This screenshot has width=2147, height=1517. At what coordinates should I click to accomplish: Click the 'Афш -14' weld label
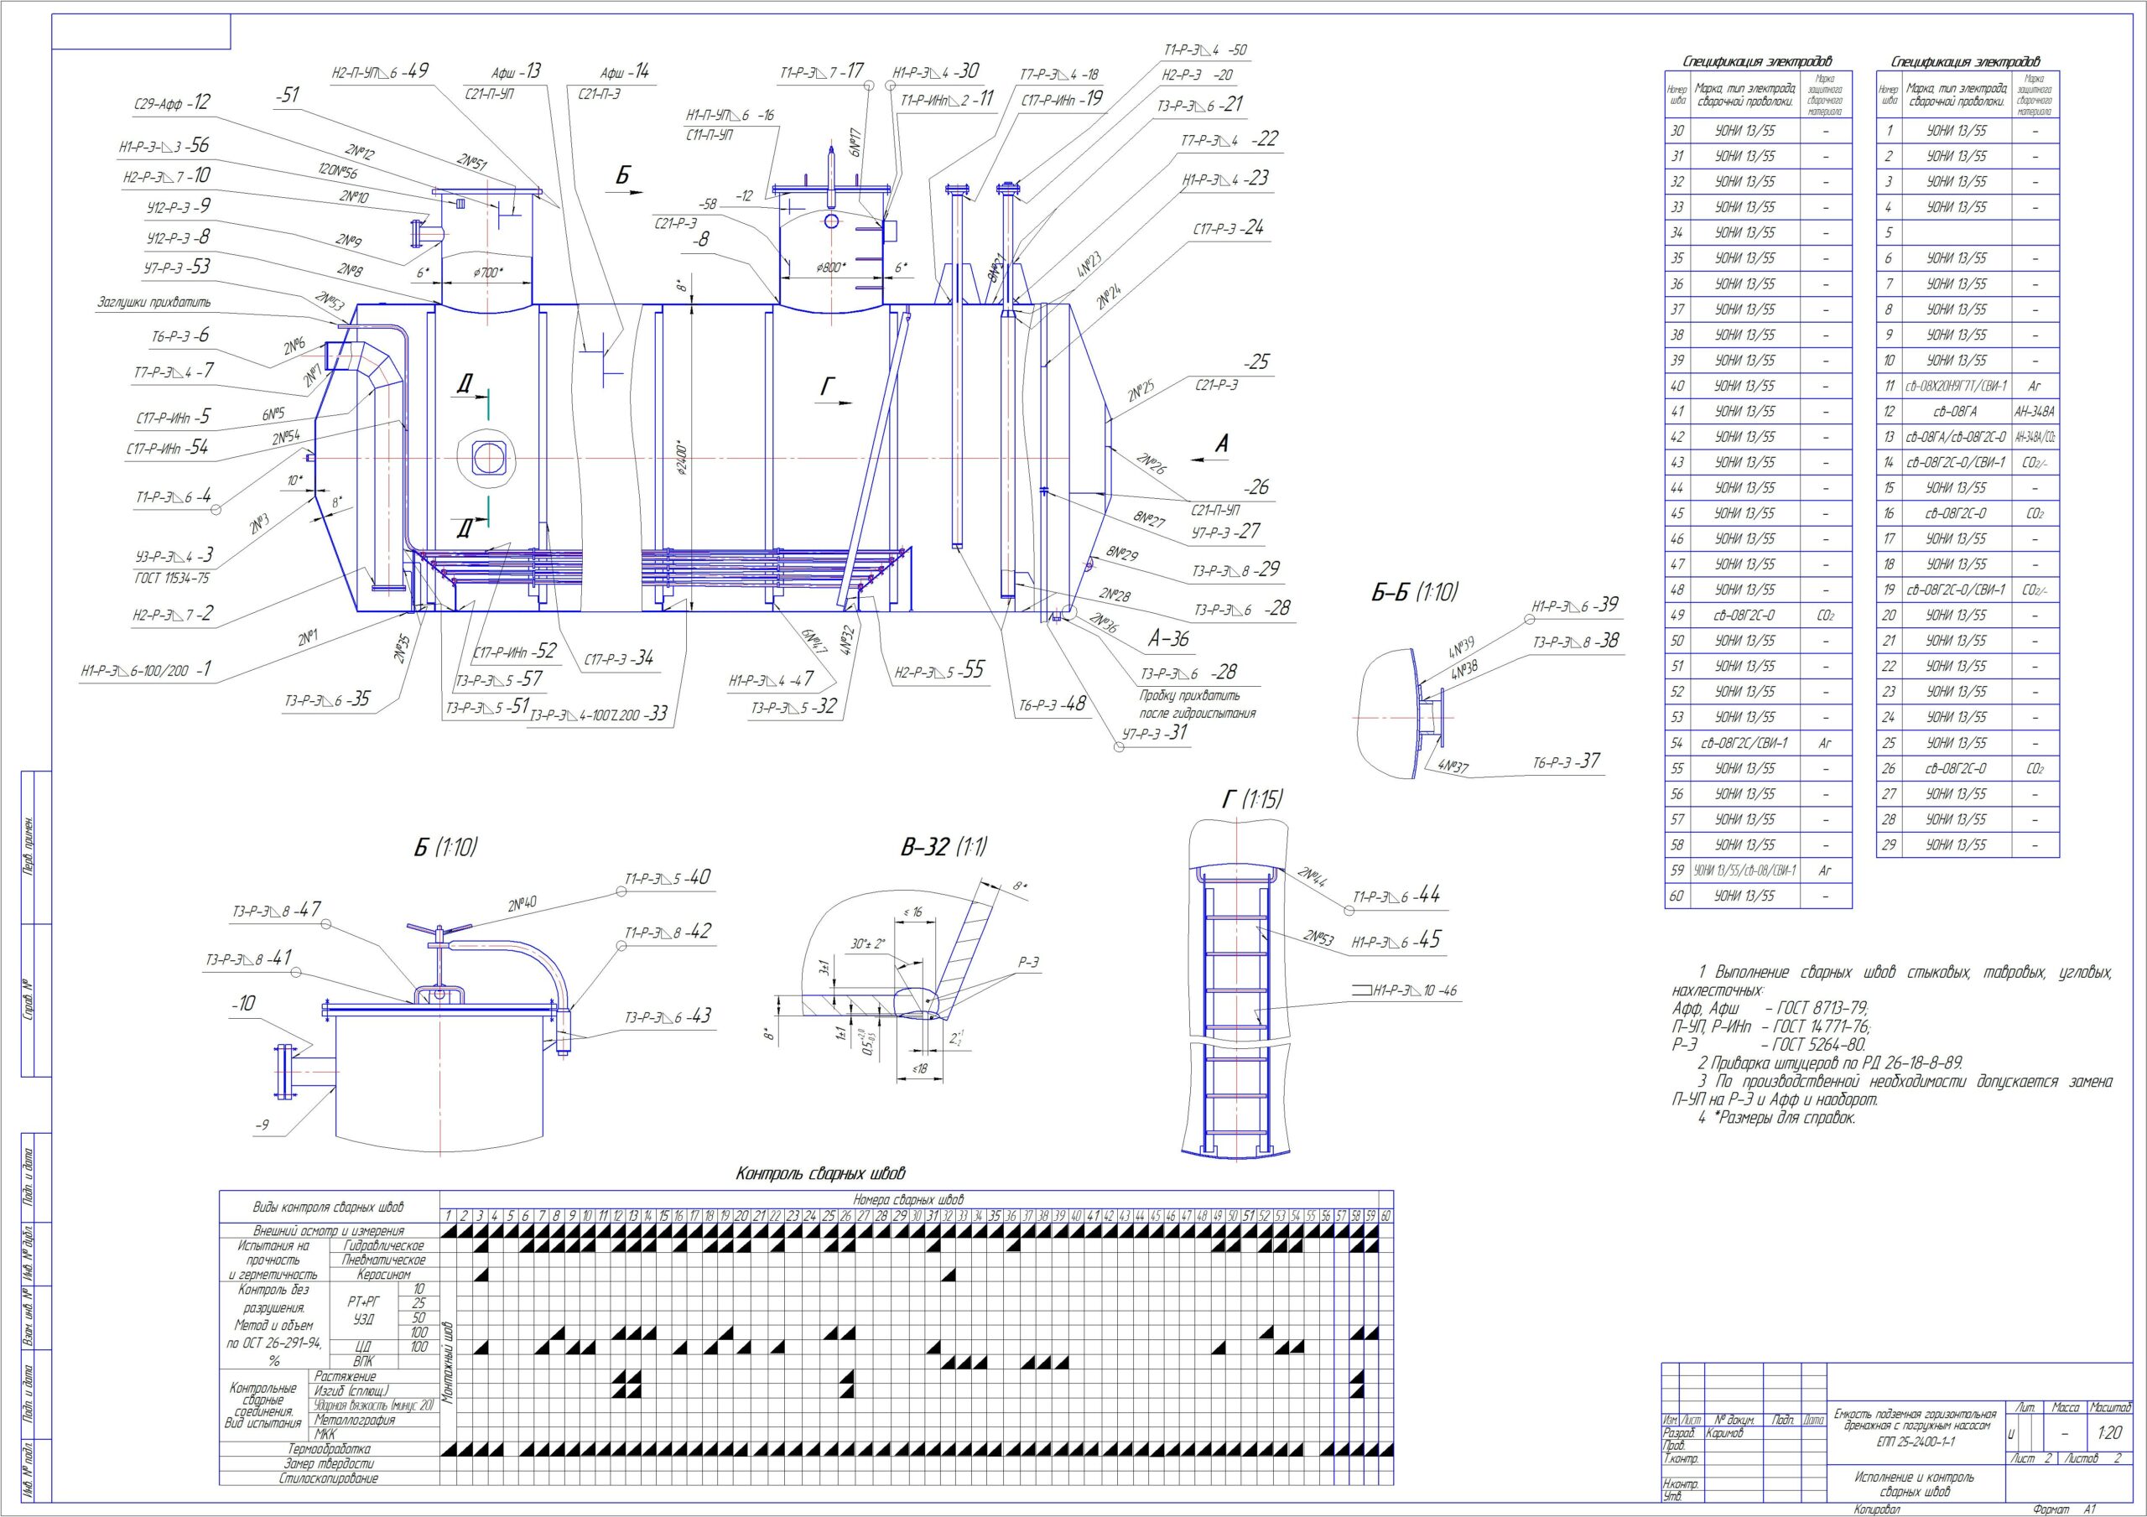[x=625, y=72]
